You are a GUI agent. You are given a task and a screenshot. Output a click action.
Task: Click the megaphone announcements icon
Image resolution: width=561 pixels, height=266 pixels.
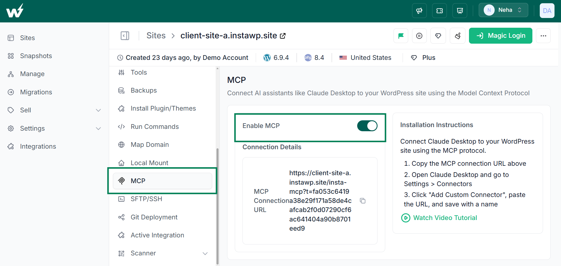coord(419,11)
